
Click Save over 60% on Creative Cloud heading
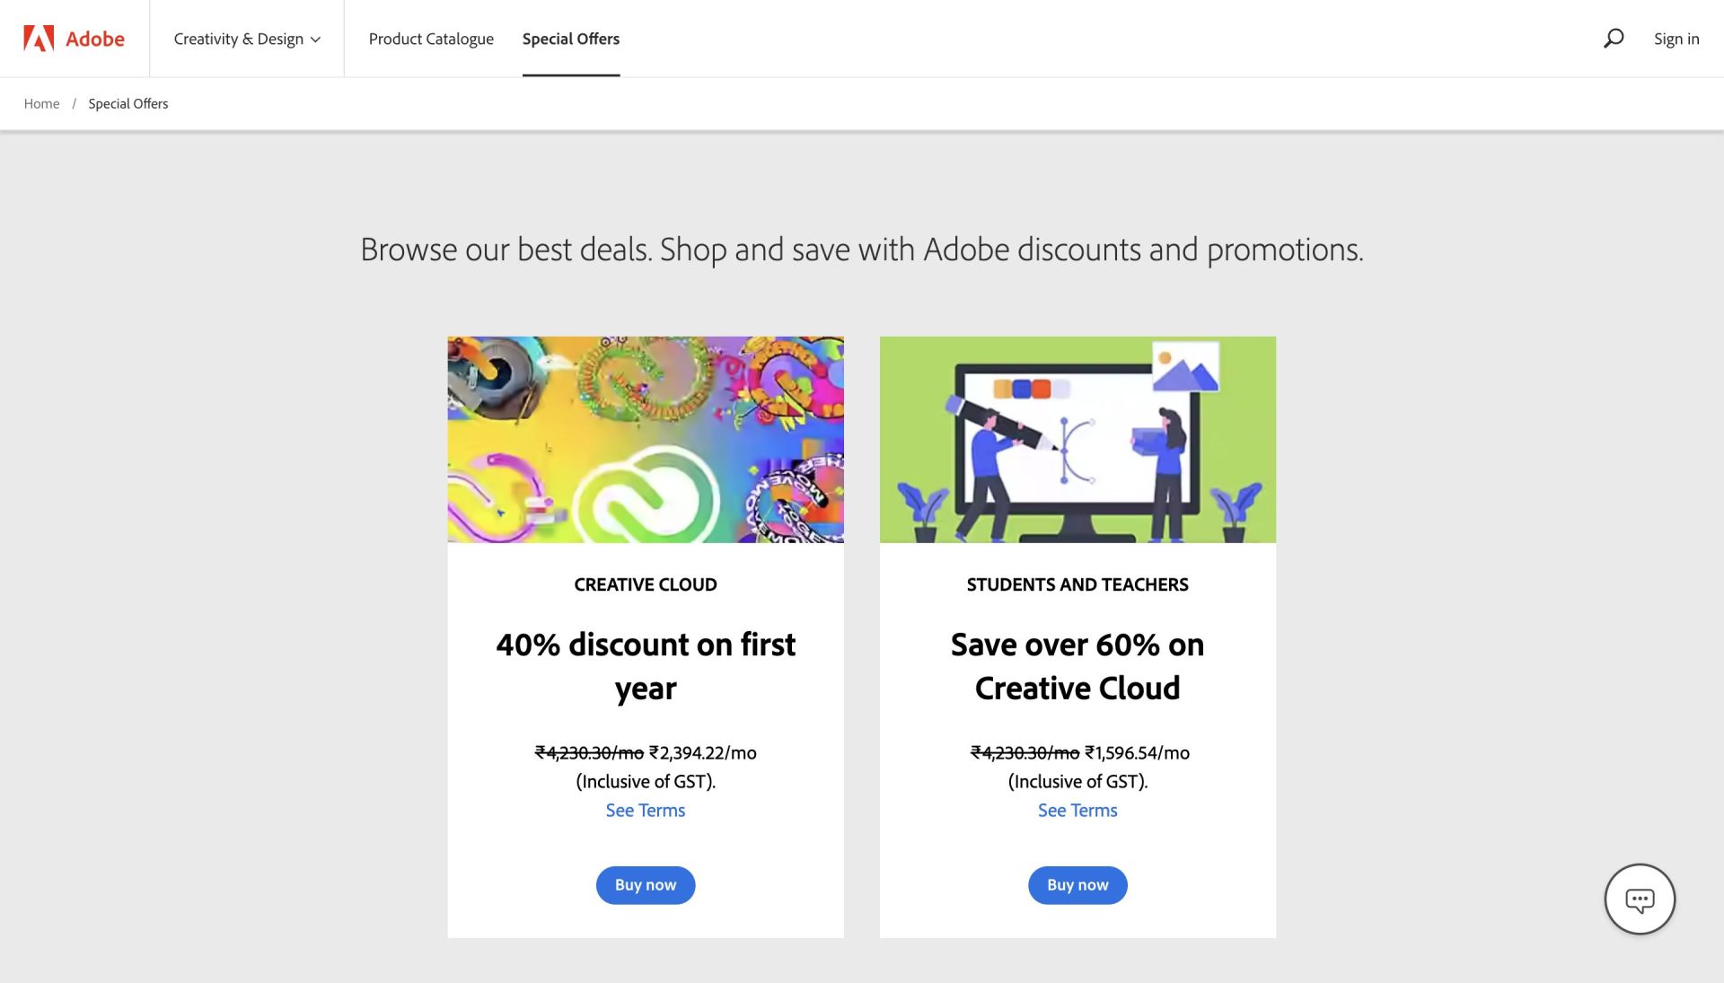[x=1077, y=666]
